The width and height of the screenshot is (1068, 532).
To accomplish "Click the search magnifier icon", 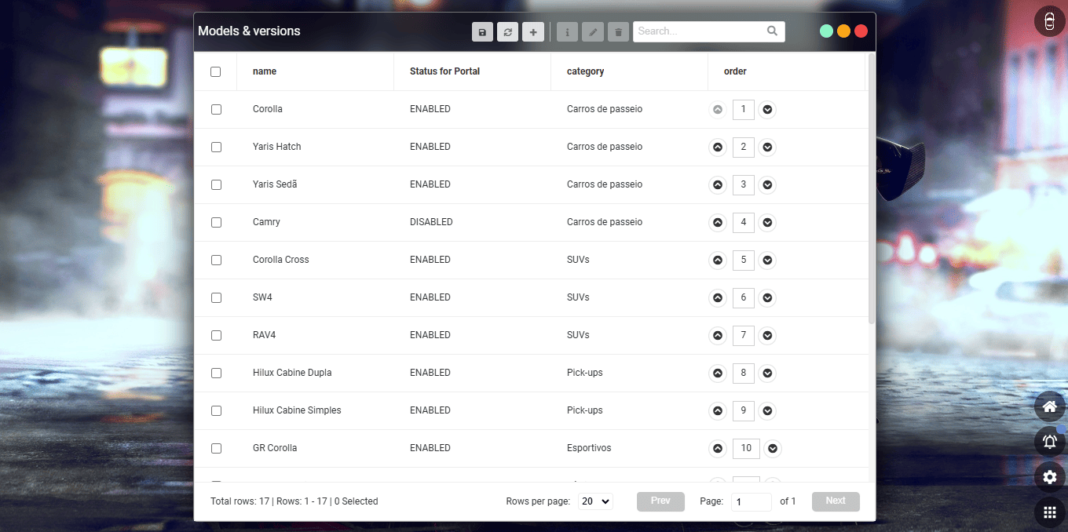I will pos(773,31).
